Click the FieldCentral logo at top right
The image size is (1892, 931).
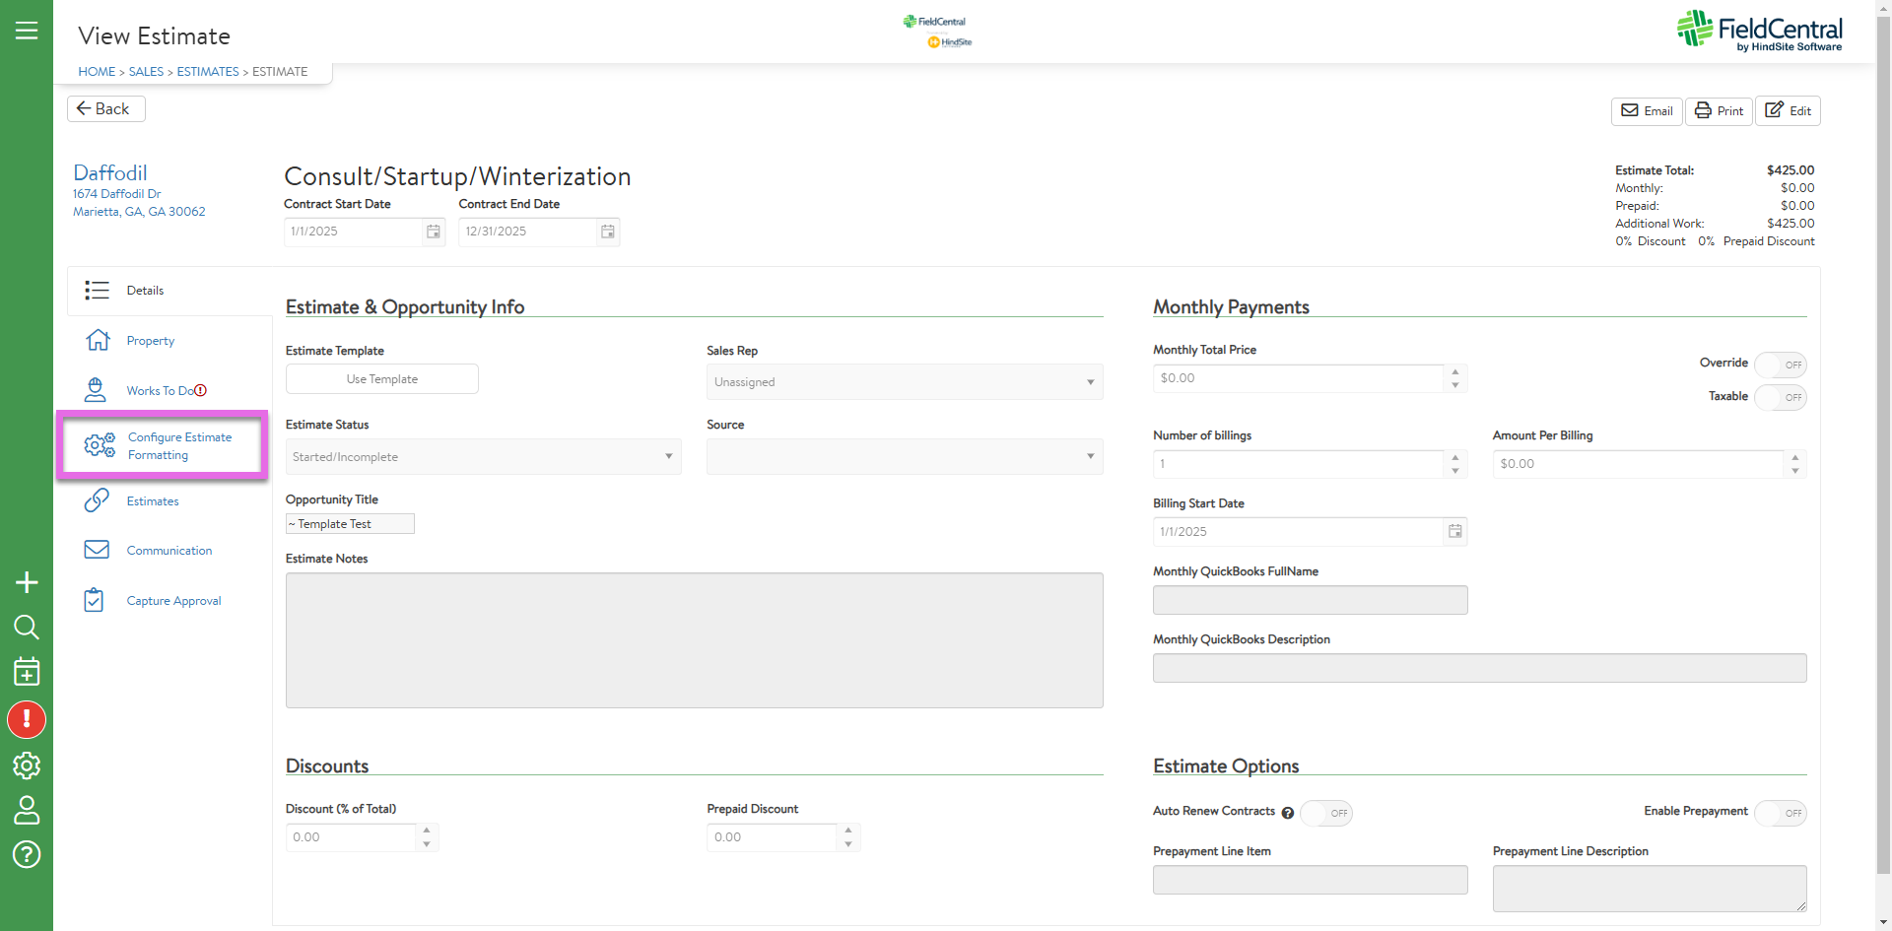point(1759,31)
